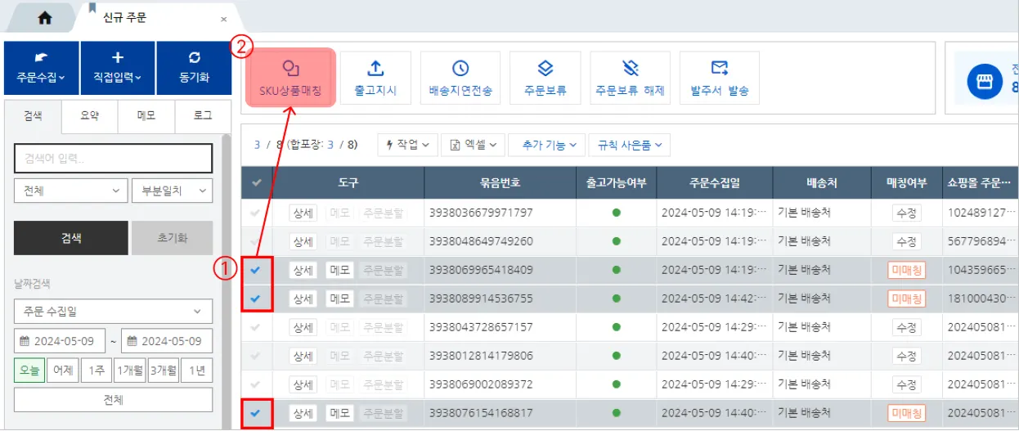The image size is (1019, 431).
Task: Check the row for 3938043728657157
Action: click(x=256, y=327)
